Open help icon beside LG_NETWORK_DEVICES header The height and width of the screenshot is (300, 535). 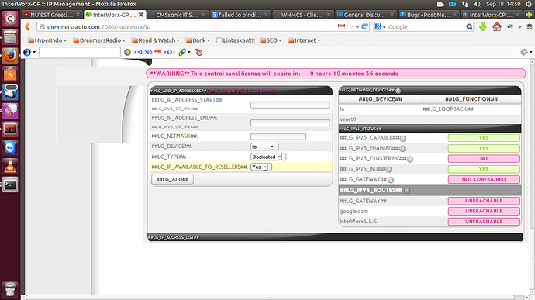pos(399,91)
